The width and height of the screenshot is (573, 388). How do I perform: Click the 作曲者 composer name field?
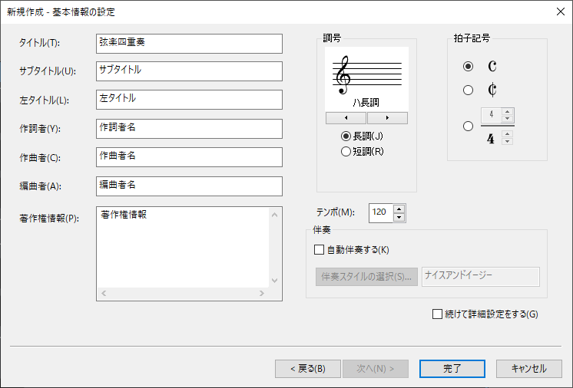pyautogui.click(x=189, y=157)
